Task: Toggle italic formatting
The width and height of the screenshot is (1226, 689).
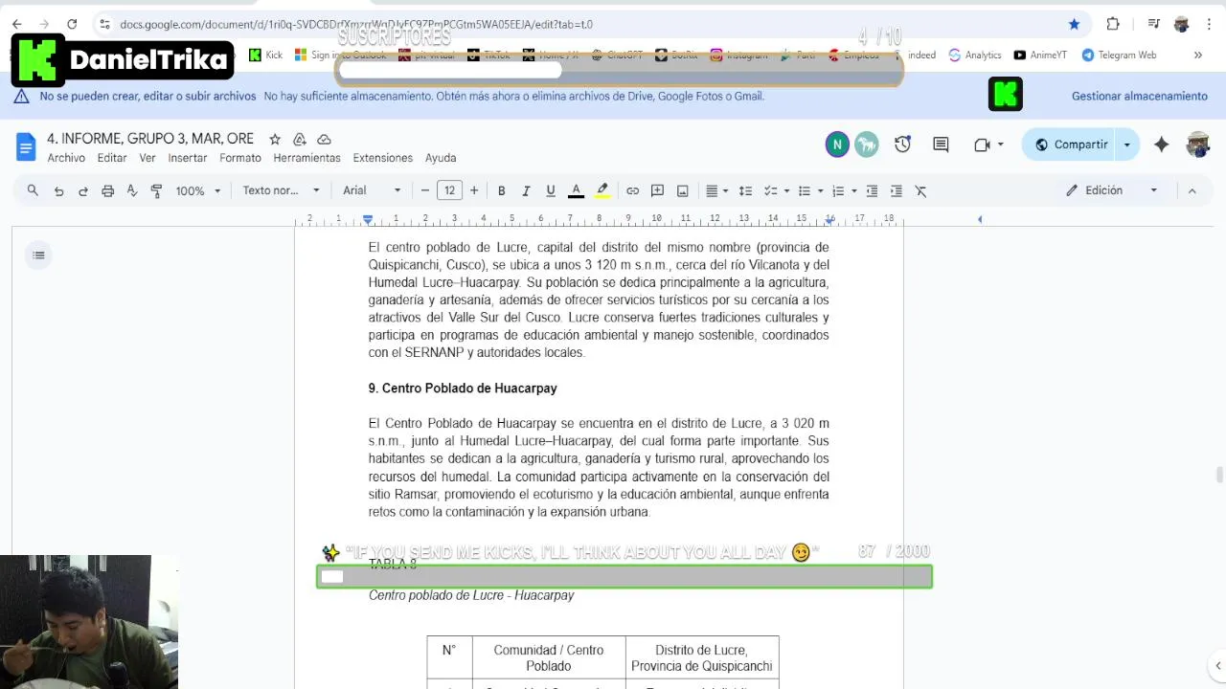Action: click(x=526, y=190)
